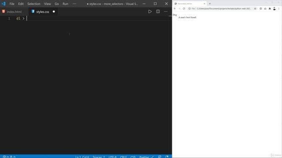This screenshot has width=282, height=158.
Task: Switch to the index.html tab
Action: (14, 12)
